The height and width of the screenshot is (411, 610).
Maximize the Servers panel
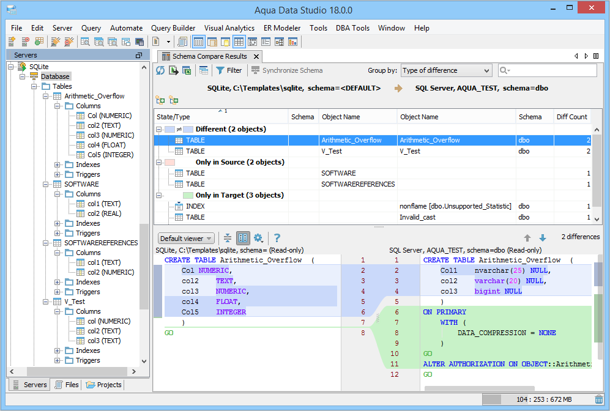(x=139, y=56)
